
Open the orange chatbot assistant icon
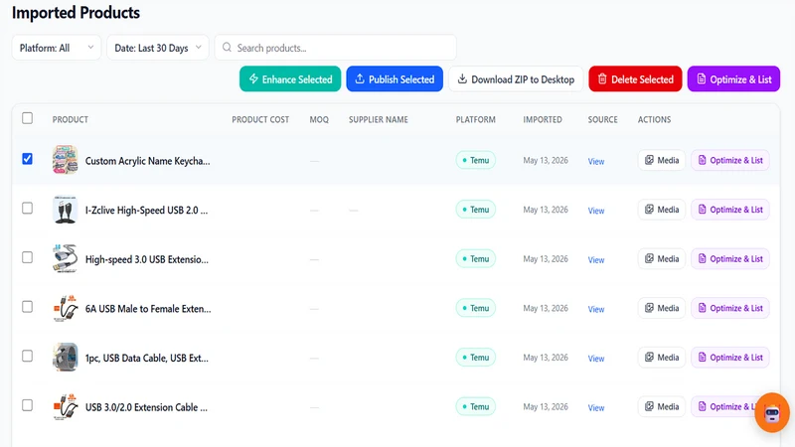tap(772, 412)
